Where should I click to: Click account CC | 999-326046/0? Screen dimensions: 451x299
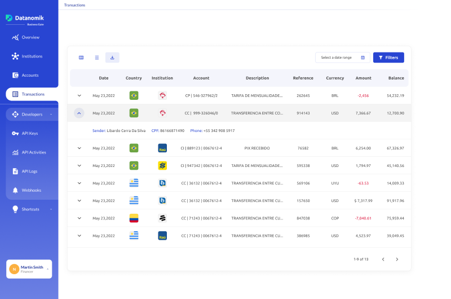click(x=201, y=113)
